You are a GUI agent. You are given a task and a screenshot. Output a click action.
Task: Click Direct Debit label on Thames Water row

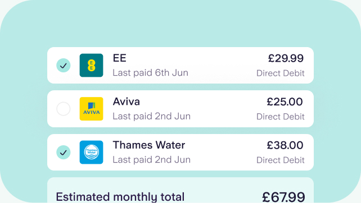tap(281, 160)
